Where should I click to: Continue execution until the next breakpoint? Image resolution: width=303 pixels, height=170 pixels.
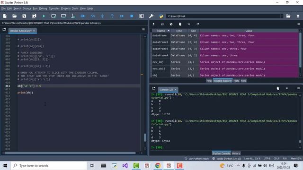coord(122,16)
